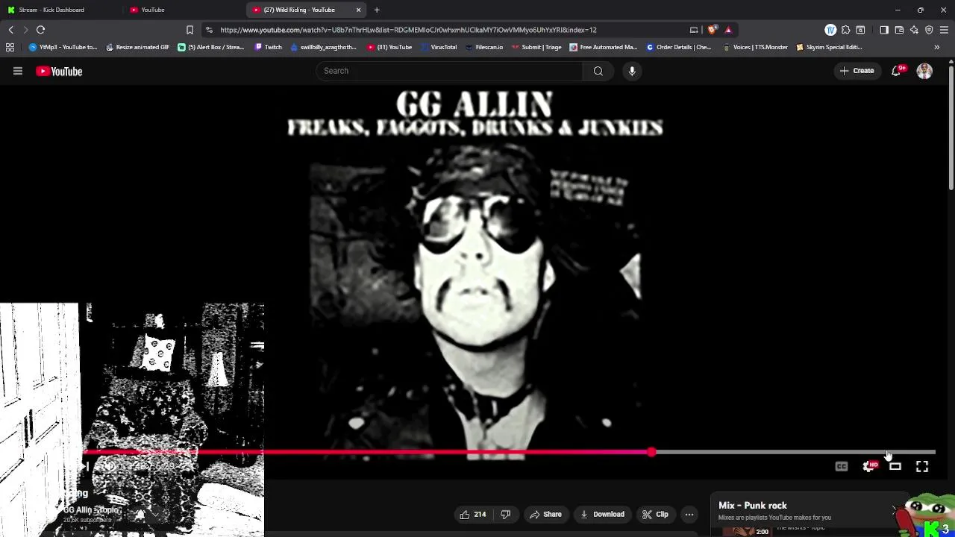
Task: Open the TV extension icon
Action: [x=830, y=30]
